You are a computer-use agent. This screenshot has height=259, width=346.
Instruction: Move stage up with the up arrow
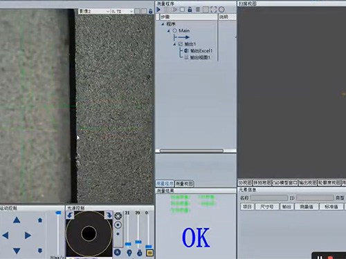[17, 220]
